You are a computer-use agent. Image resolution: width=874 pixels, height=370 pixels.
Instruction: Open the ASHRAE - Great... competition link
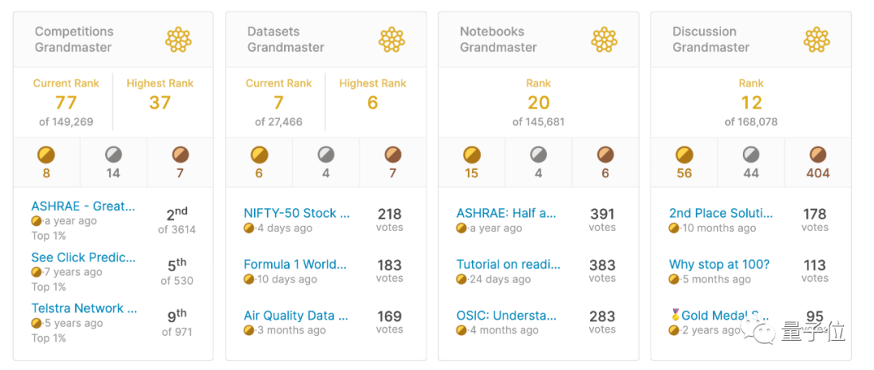pos(83,206)
